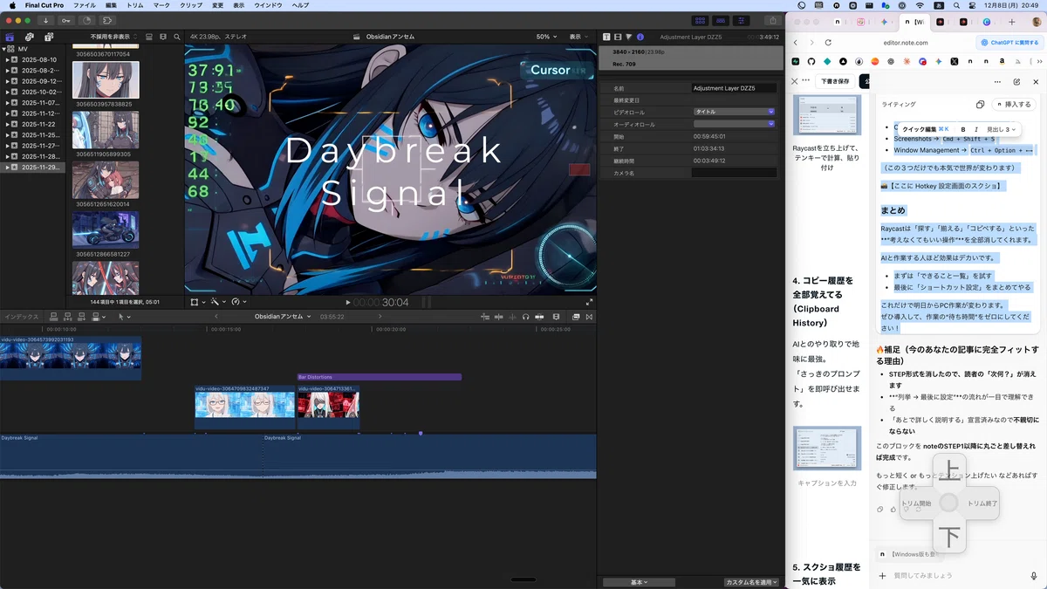Screen dimensions: 1047x589
Task: Open the share/export button in Final Cut
Action: tap(772, 20)
